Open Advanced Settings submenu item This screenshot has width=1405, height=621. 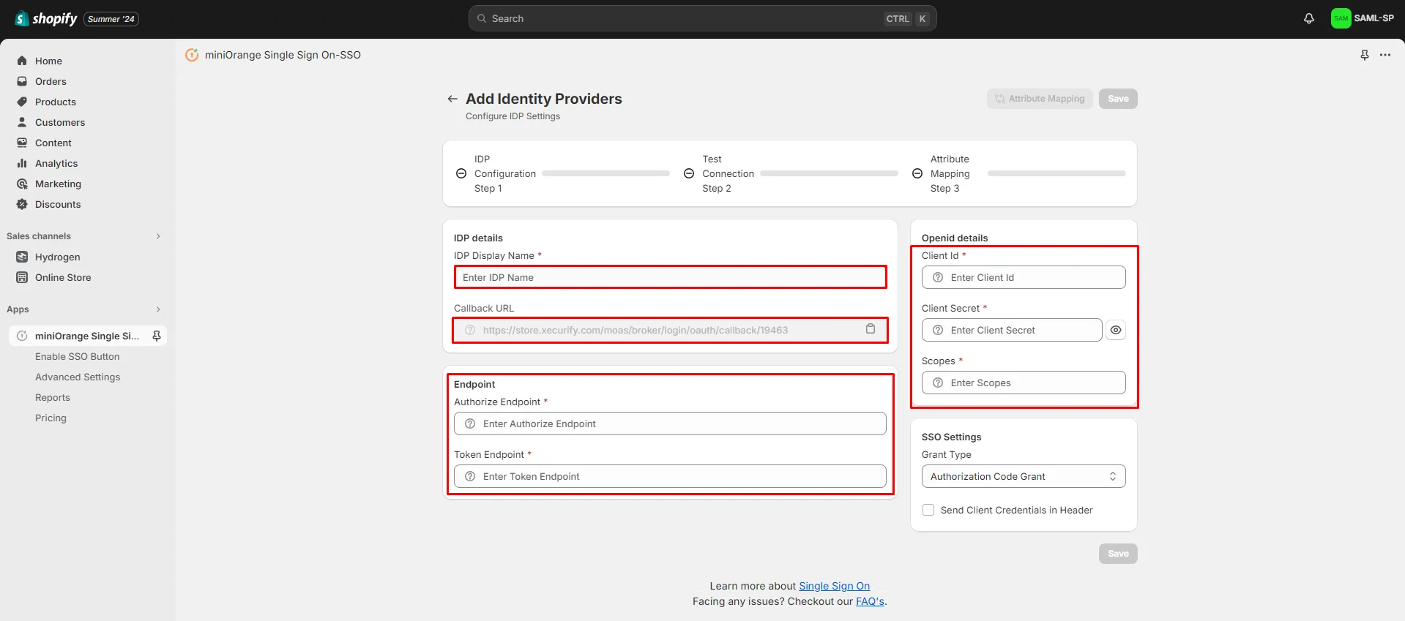tap(78, 377)
